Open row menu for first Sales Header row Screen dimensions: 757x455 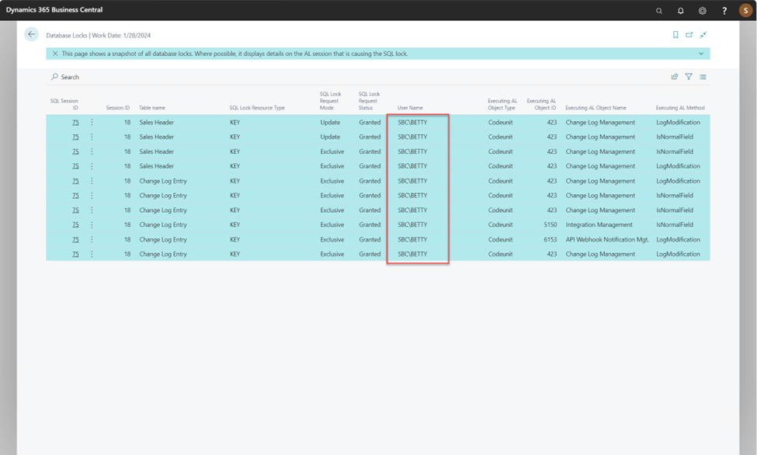pos(92,122)
